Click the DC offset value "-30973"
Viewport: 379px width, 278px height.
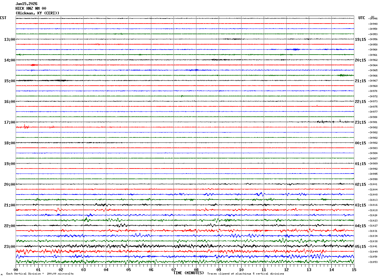373,102
